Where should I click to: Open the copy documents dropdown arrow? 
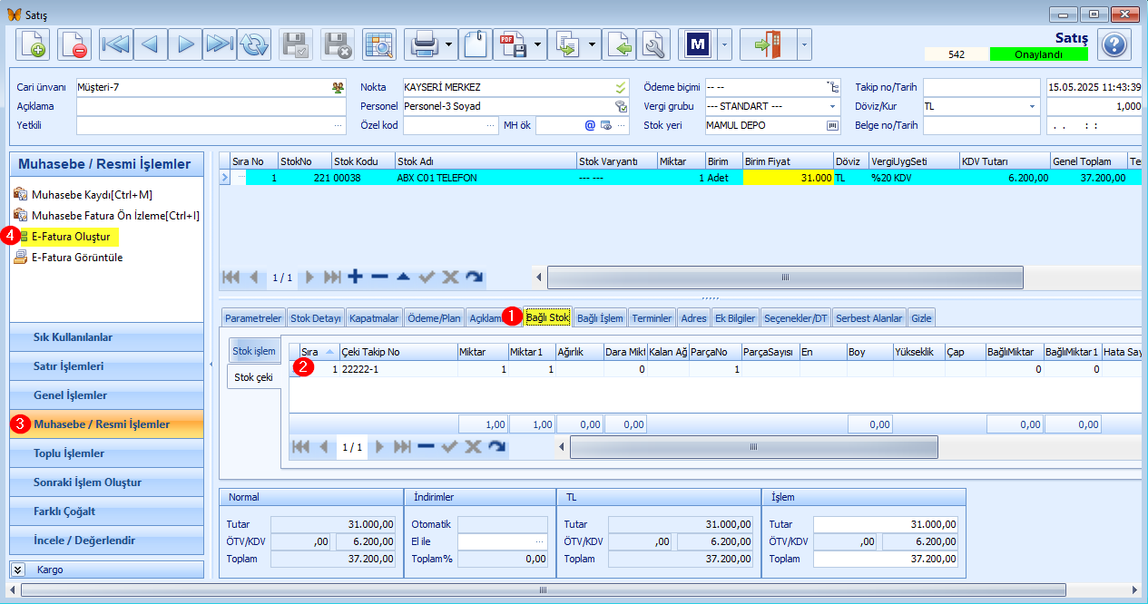593,44
